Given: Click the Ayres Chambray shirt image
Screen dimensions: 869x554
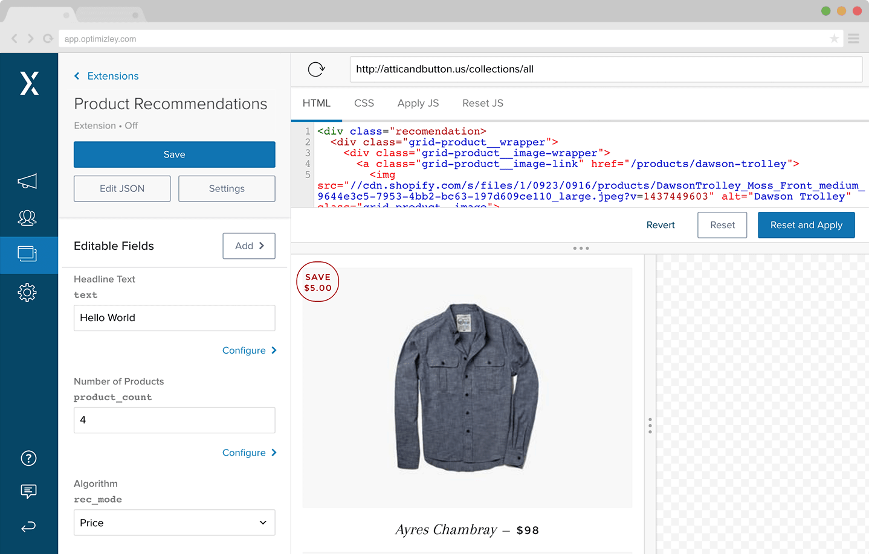Looking at the screenshot, I should [467, 387].
